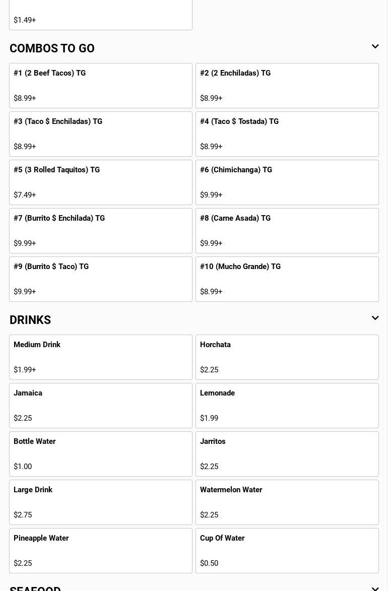The height and width of the screenshot is (591, 388).
Task: Select the #1 (2 Beef Tacos) TG combo
Action: (x=101, y=86)
